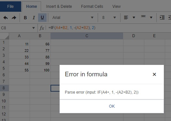Screen dimensions: 171x121
Task: Open the File menu tab
Action: [10, 7]
